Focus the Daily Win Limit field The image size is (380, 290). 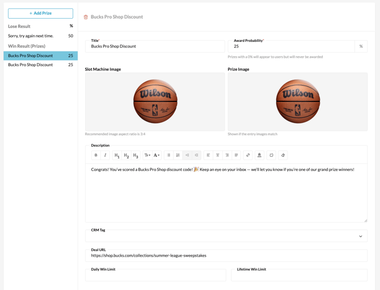pyautogui.click(x=155, y=276)
